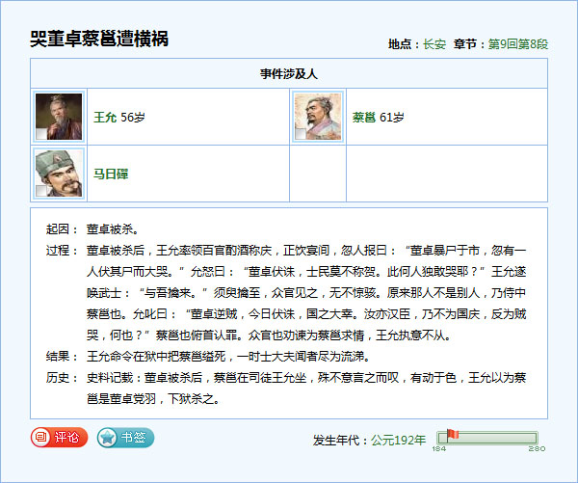Go to chapter 第9回第8段

517,44
